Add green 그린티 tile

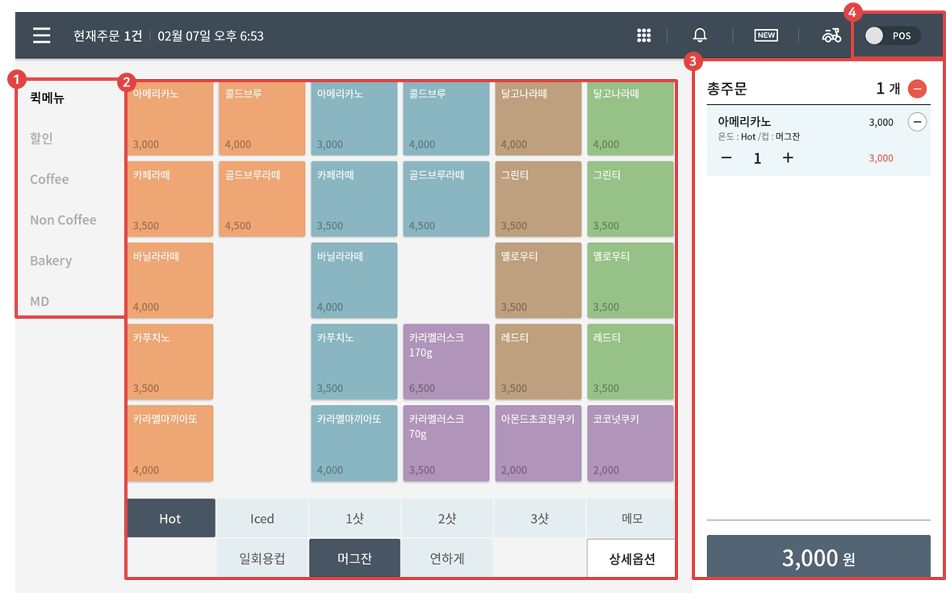tap(630, 198)
